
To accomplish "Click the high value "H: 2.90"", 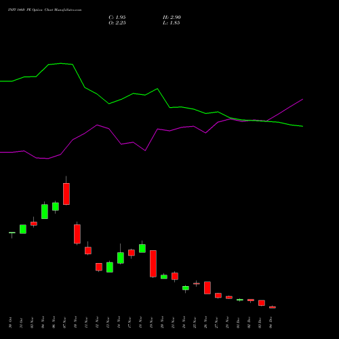I will point(172,18).
